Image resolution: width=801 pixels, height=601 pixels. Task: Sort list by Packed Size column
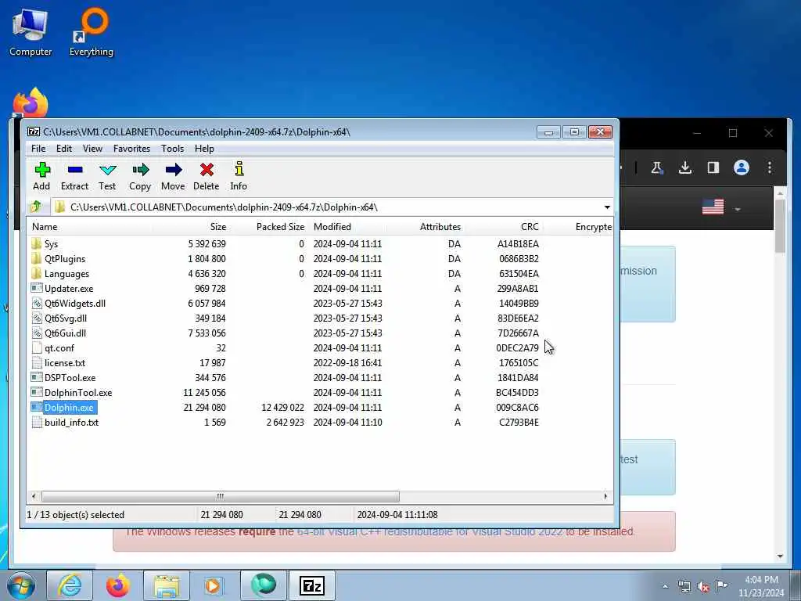pyautogui.click(x=269, y=227)
